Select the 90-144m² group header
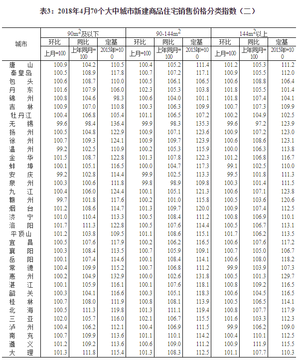 (168, 33)
